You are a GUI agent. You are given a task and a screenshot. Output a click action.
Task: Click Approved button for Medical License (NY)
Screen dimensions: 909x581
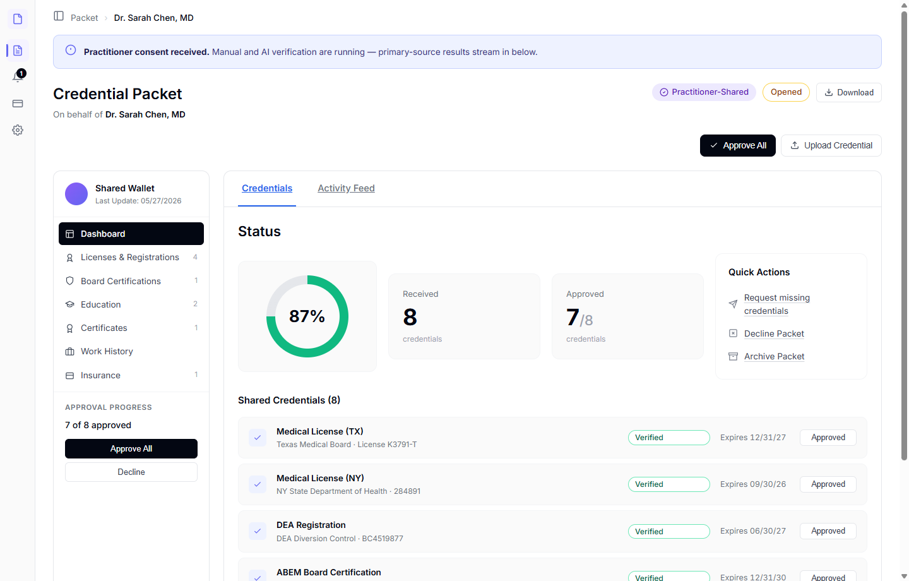(828, 484)
